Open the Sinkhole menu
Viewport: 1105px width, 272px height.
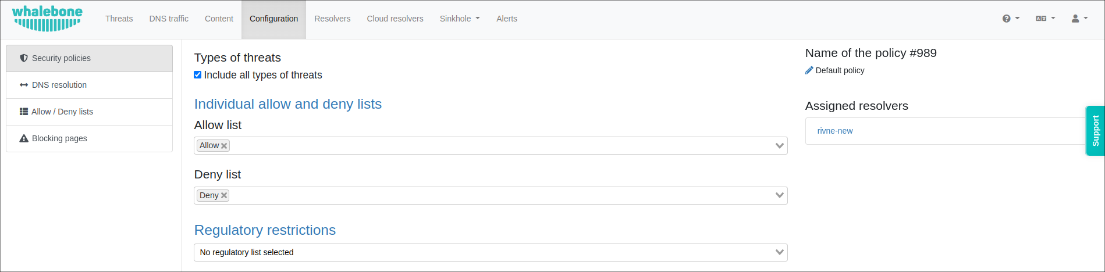[x=460, y=19]
